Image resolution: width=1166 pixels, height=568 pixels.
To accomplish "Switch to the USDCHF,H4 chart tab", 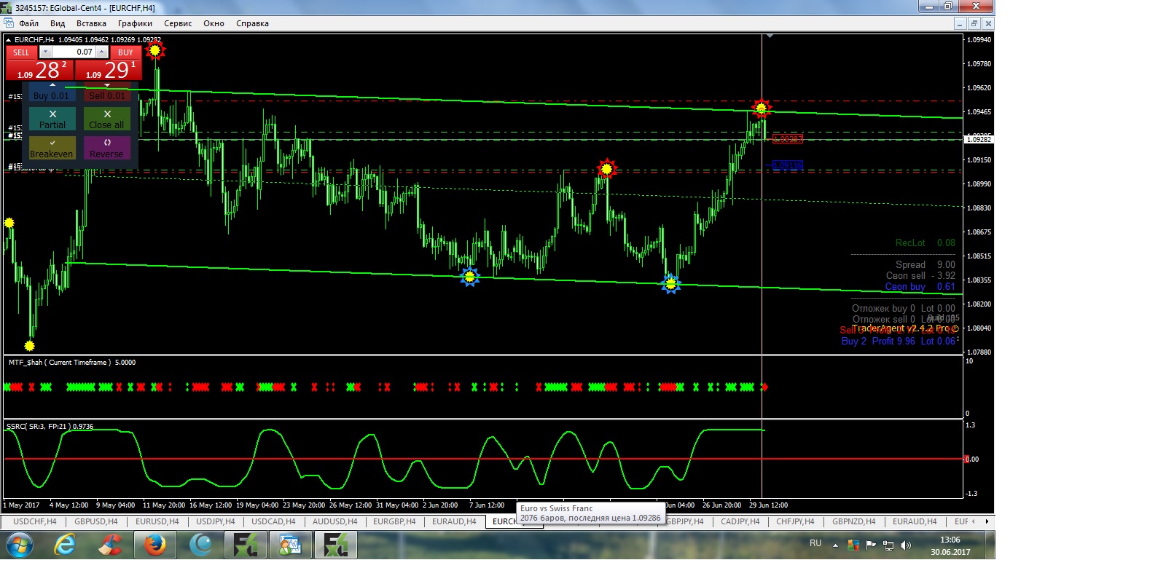I will point(34,521).
